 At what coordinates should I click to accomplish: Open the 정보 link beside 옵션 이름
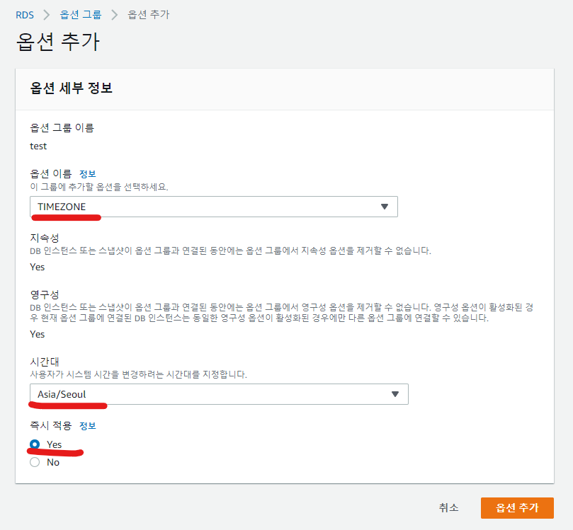[x=88, y=174]
